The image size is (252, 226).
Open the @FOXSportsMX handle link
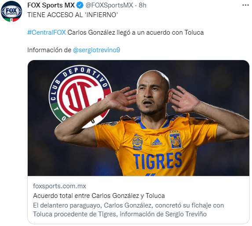coord(109,5)
